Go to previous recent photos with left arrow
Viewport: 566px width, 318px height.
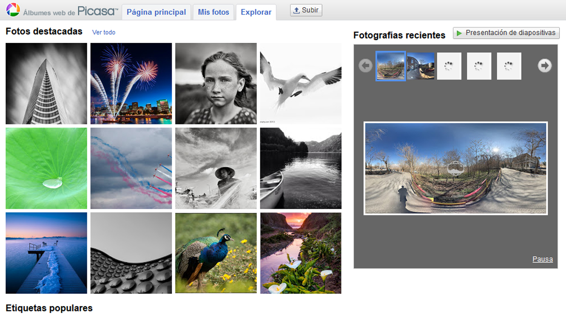coord(365,66)
